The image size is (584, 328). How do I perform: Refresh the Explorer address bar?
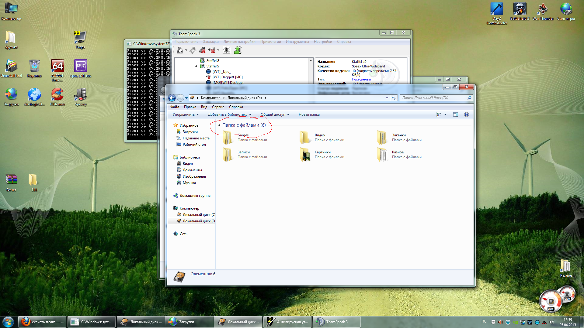point(394,98)
